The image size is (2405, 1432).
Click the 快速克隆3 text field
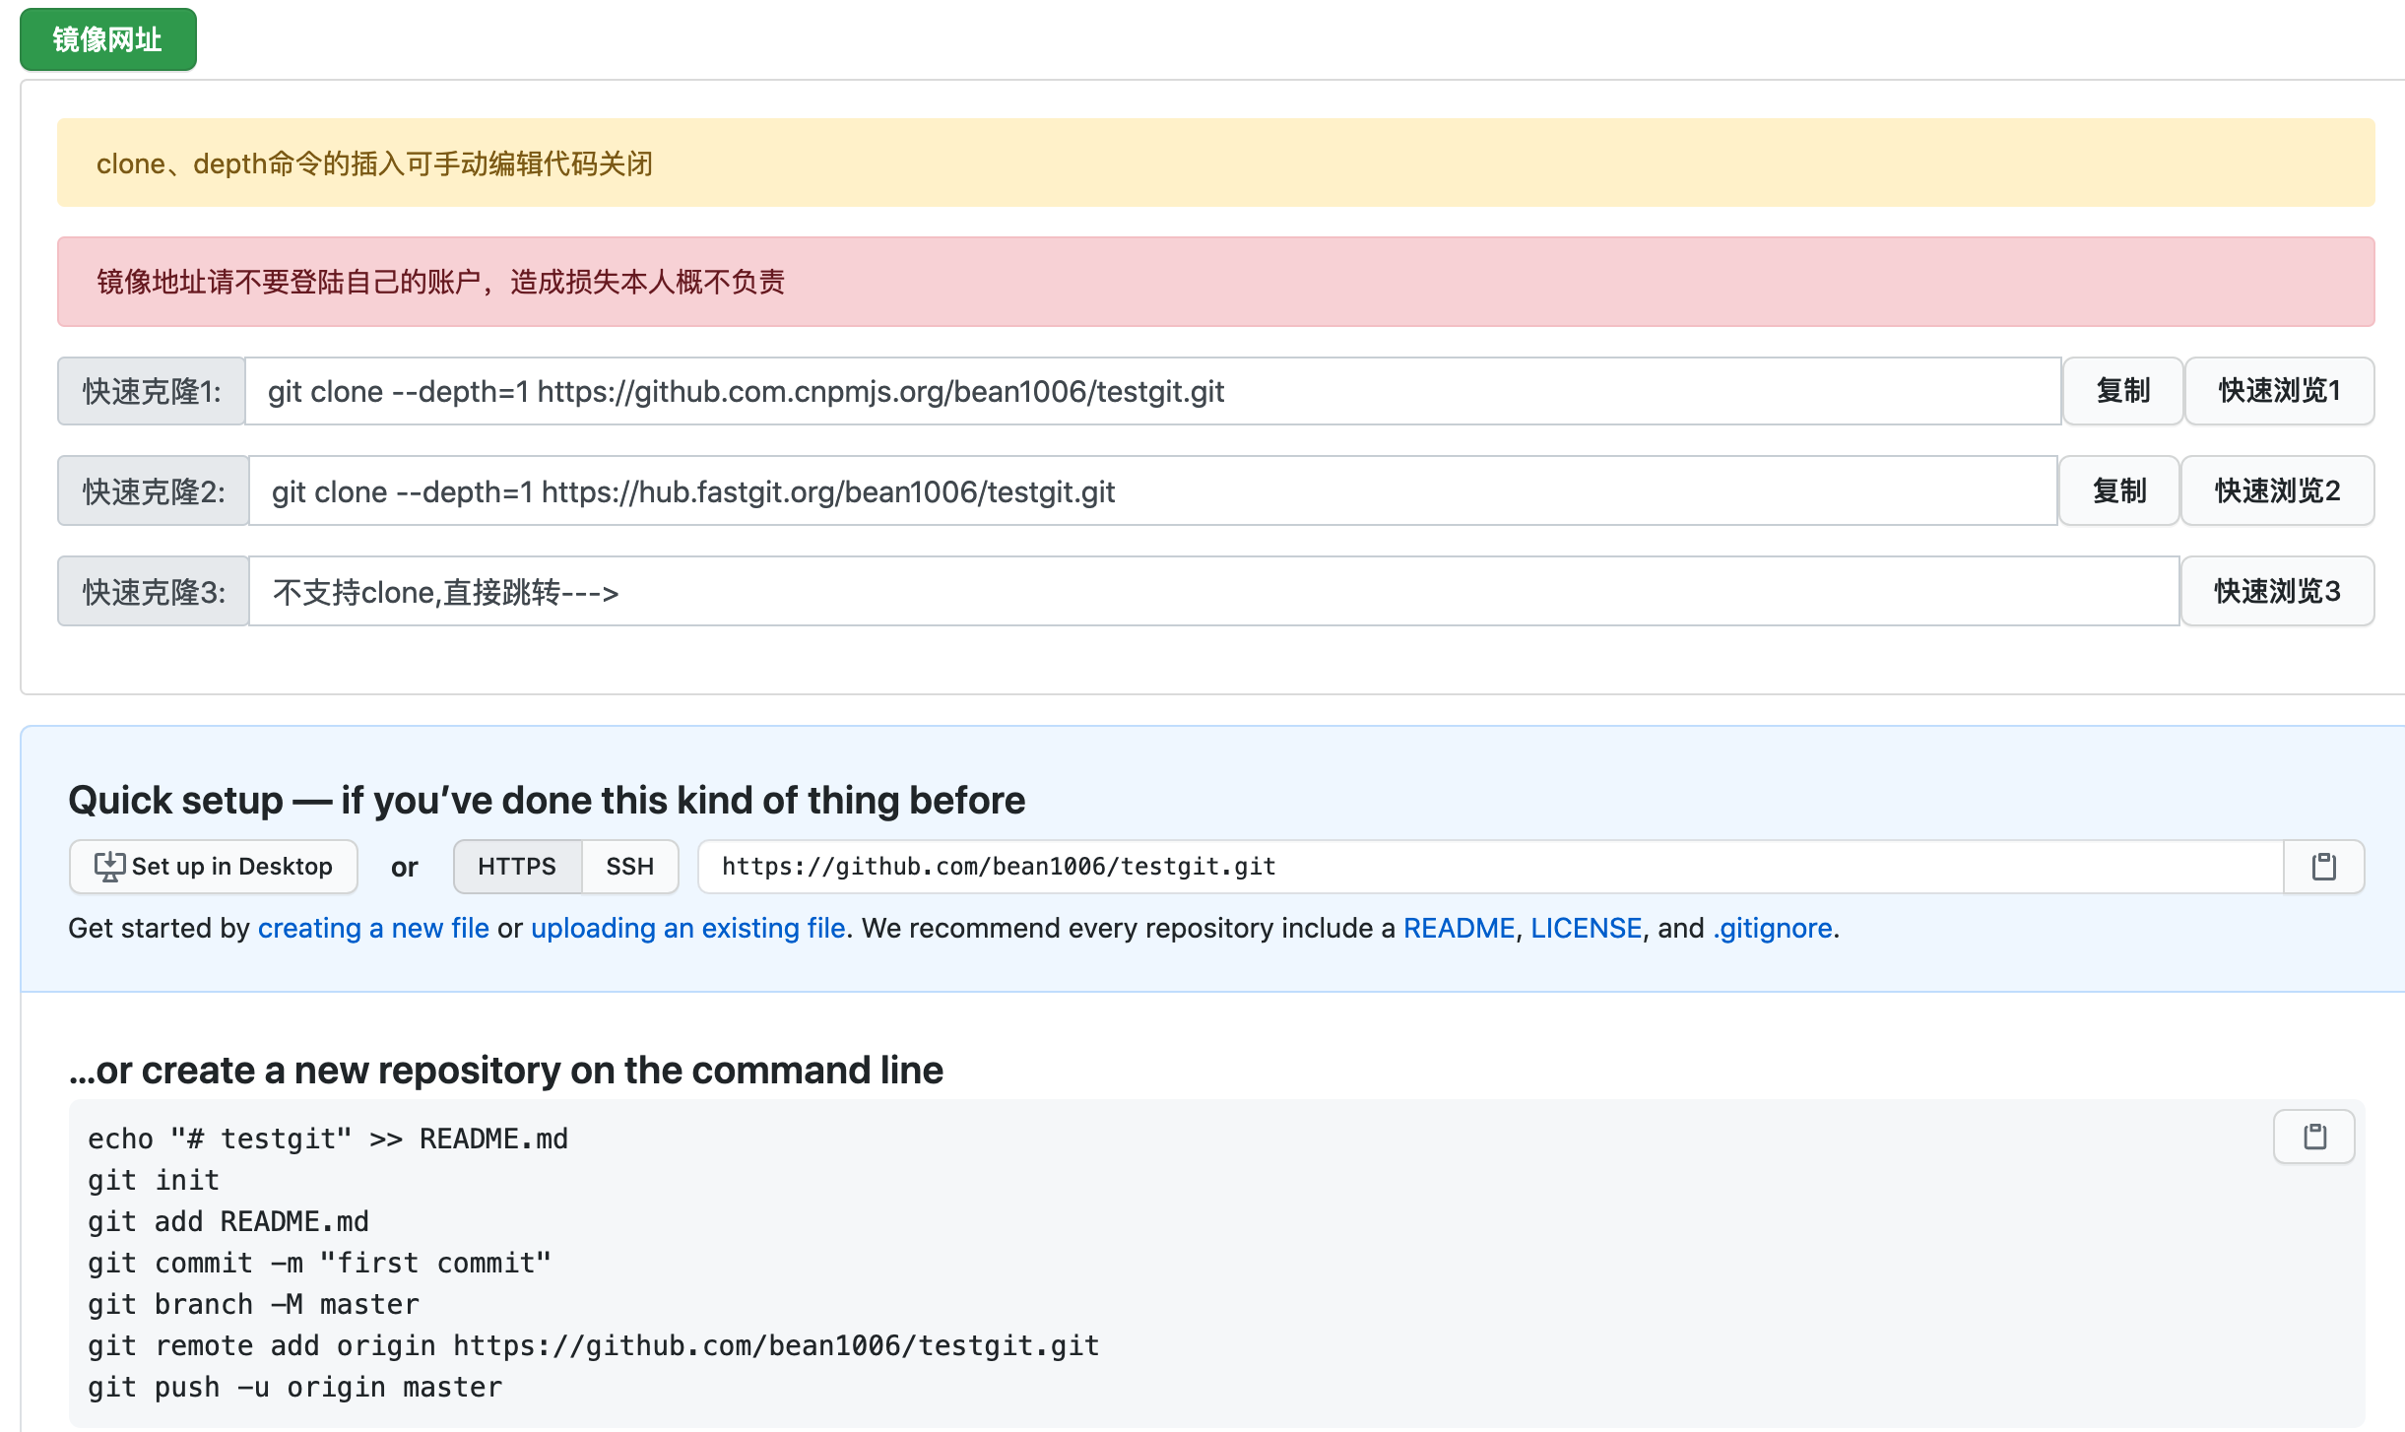[x=1211, y=591]
